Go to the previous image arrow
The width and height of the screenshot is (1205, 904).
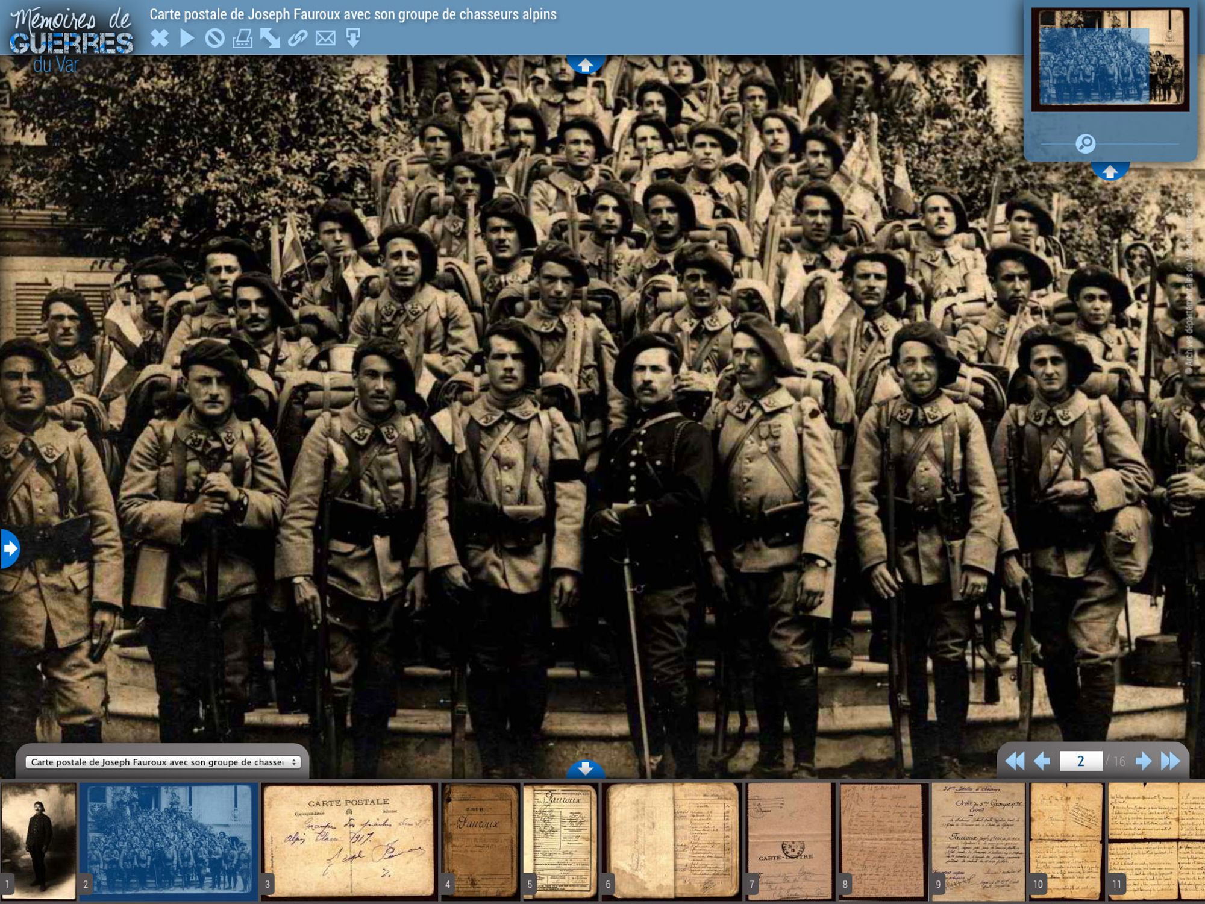click(1042, 761)
